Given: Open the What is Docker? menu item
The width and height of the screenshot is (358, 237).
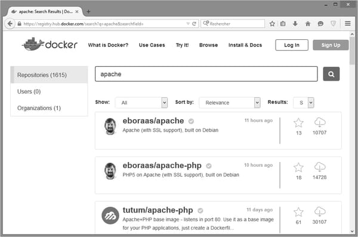Looking at the screenshot, I should [x=108, y=45].
